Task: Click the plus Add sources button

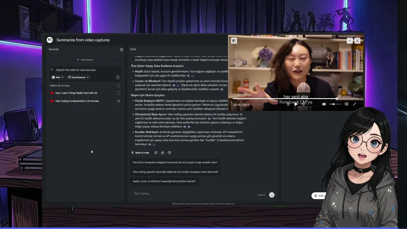Action: tap(85, 60)
